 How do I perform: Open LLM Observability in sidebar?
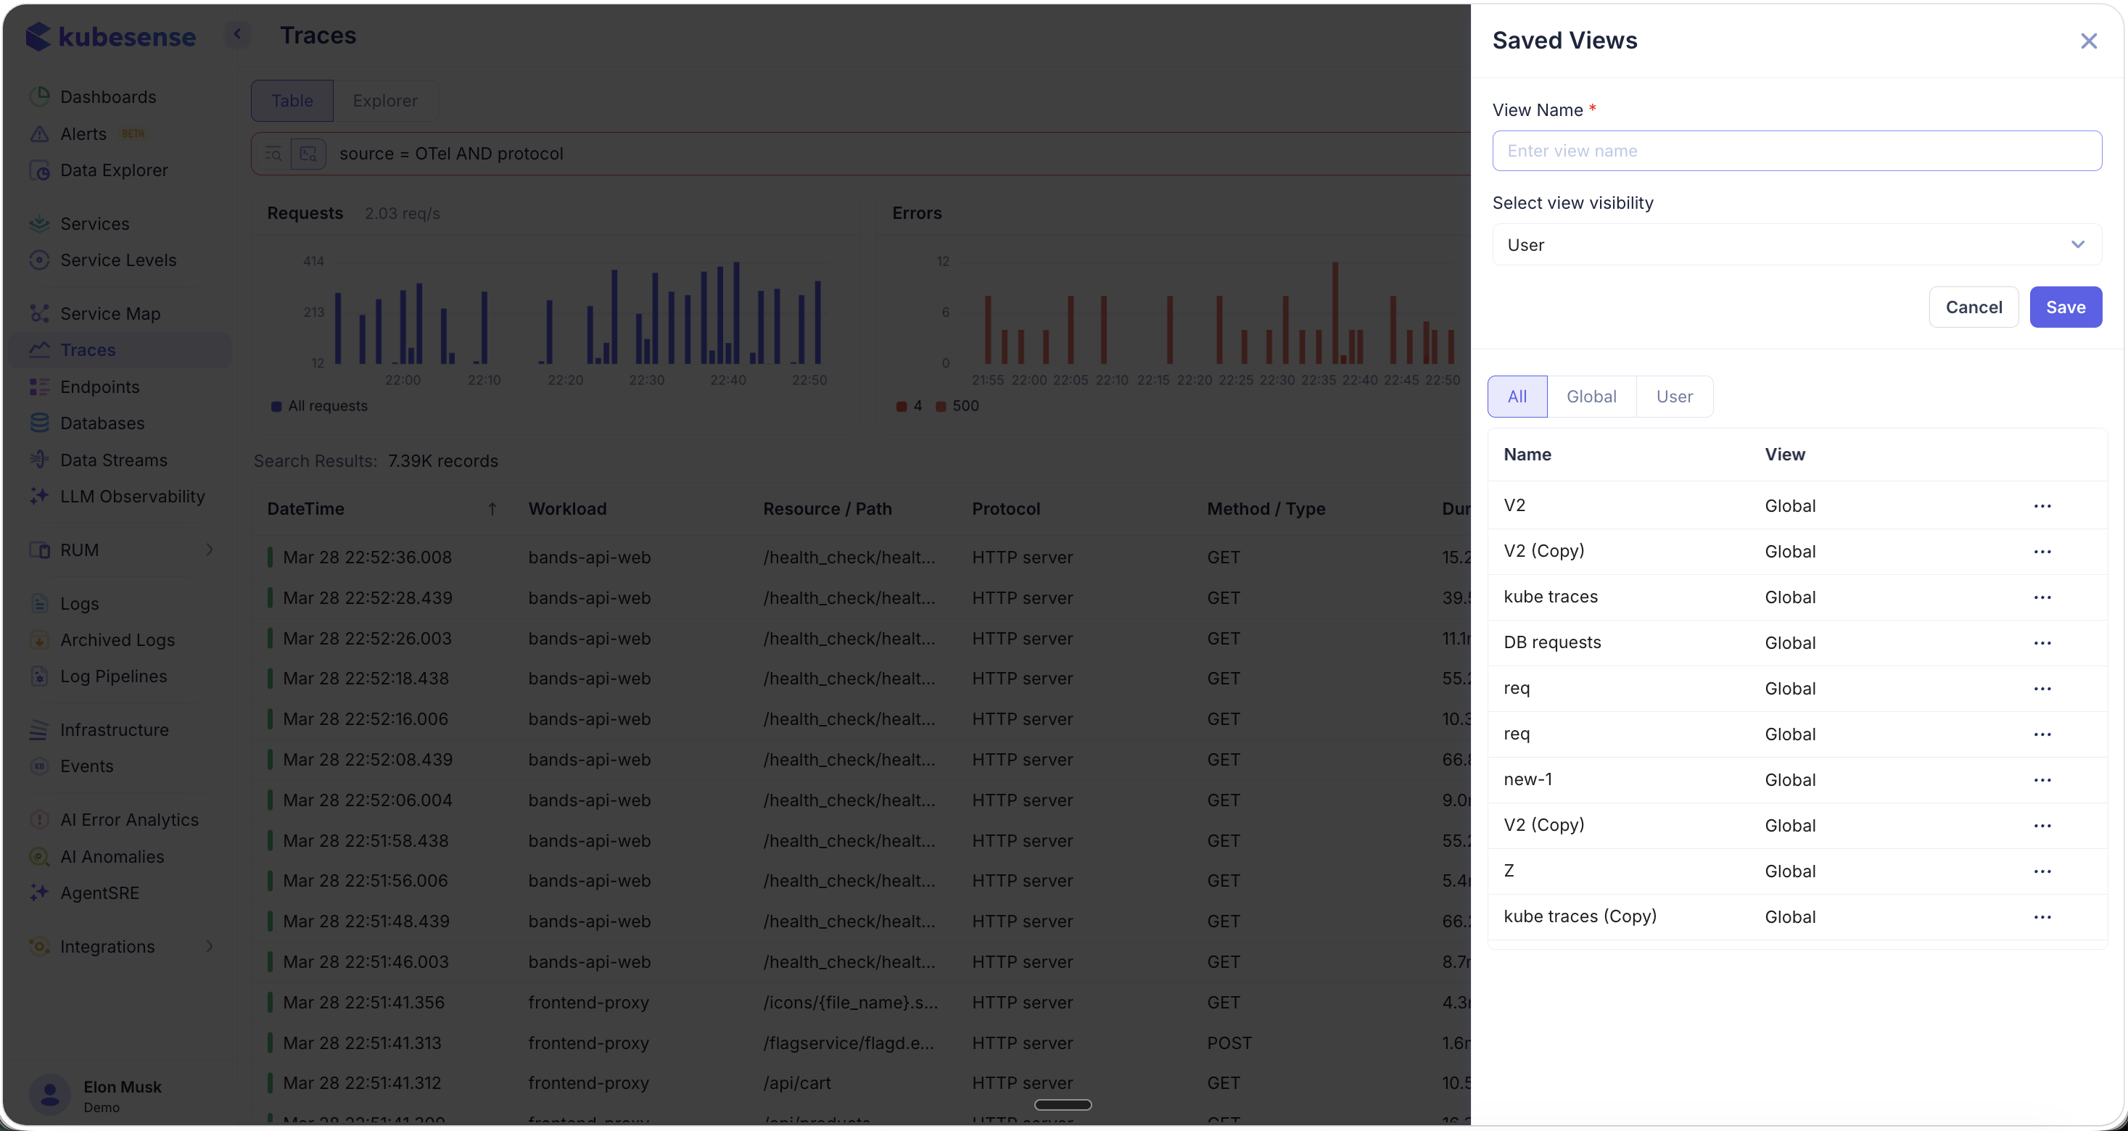(132, 496)
